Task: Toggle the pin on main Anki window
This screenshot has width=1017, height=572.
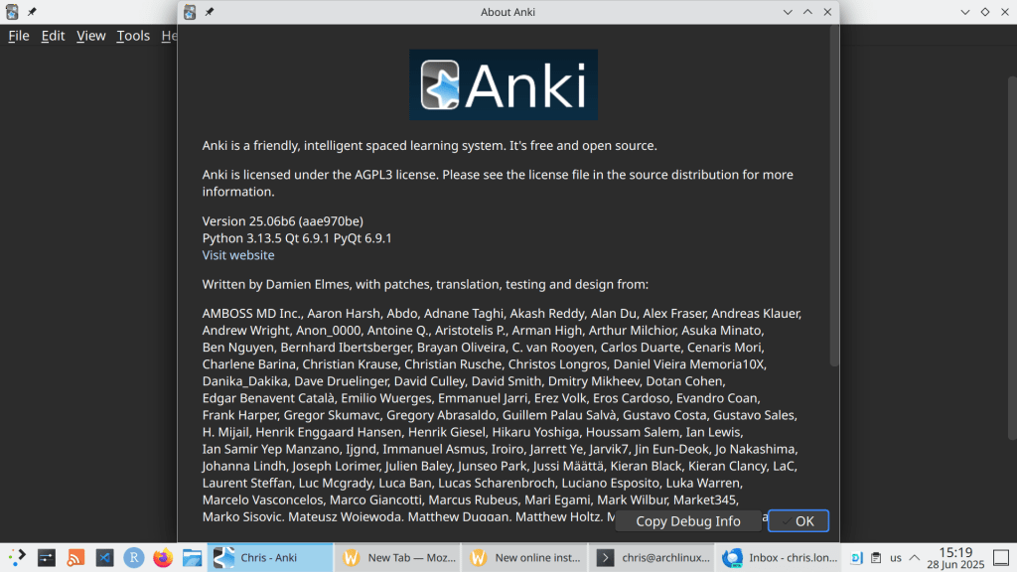Action: click(33, 12)
